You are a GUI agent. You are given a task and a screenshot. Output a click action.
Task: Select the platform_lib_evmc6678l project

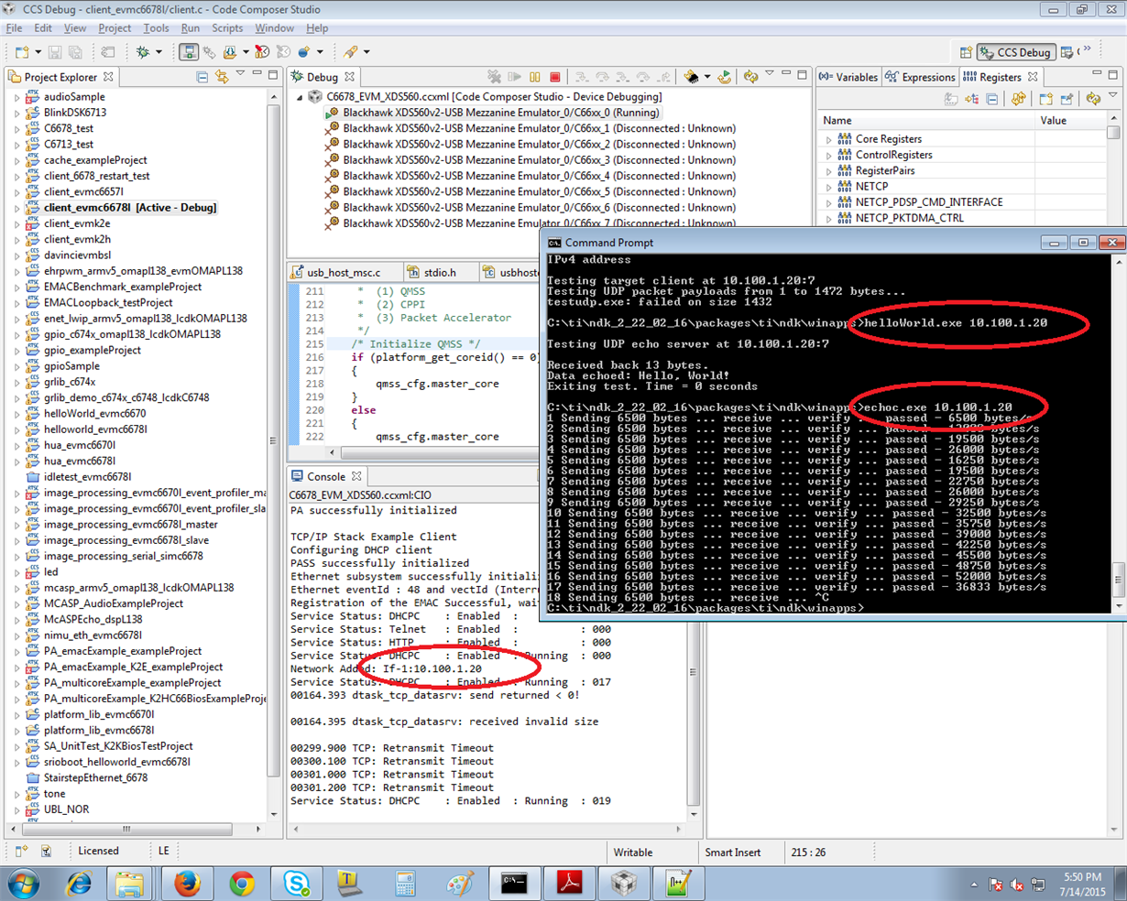coord(99,731)
